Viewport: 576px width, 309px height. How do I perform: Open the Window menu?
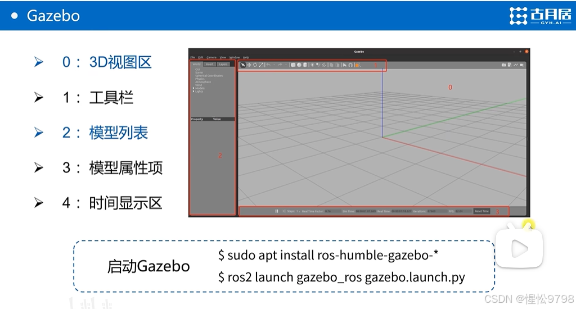(235, 57)
